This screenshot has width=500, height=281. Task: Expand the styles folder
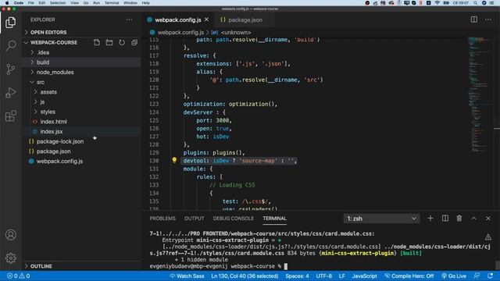(48, 112)
